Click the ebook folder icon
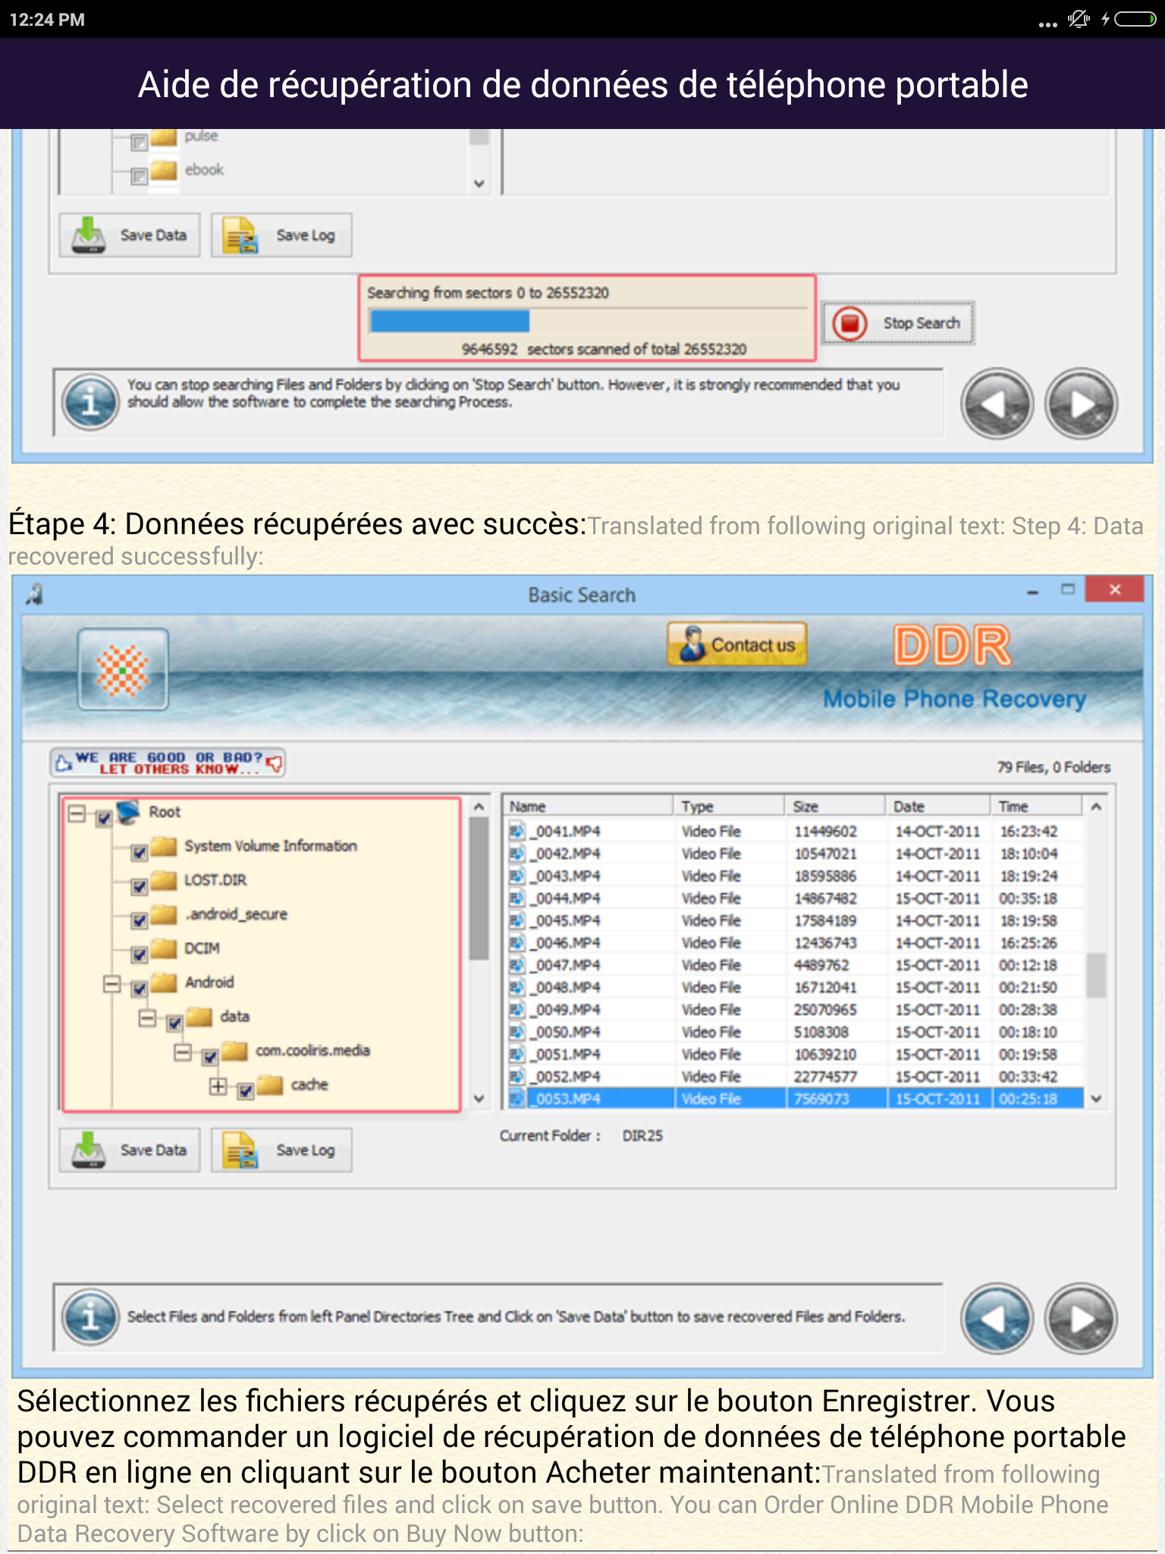Screen dimensions: 1165x1554 tap(163, 170)
